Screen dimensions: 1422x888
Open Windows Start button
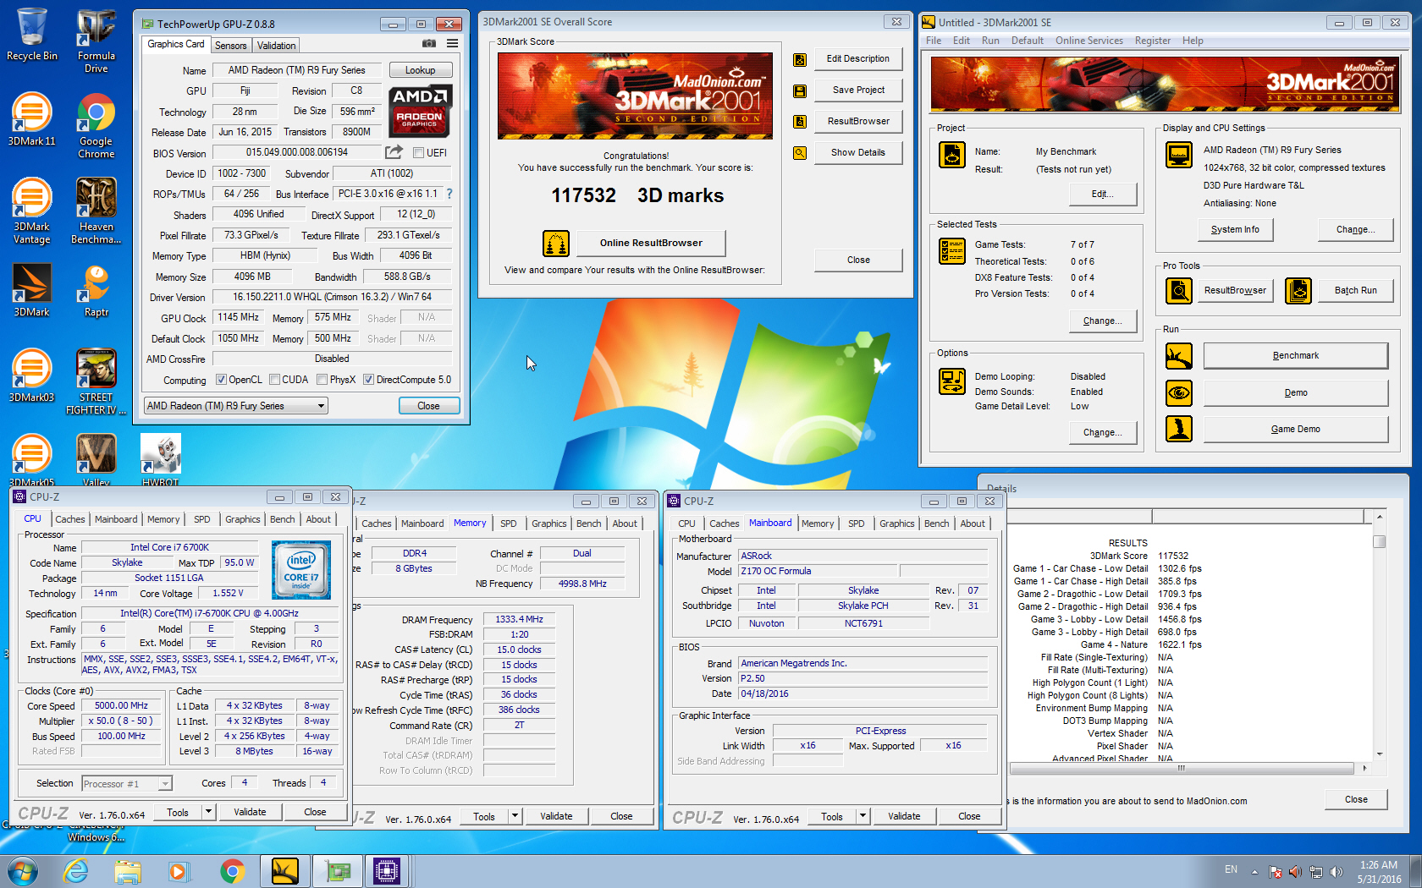tap(23, 870)
